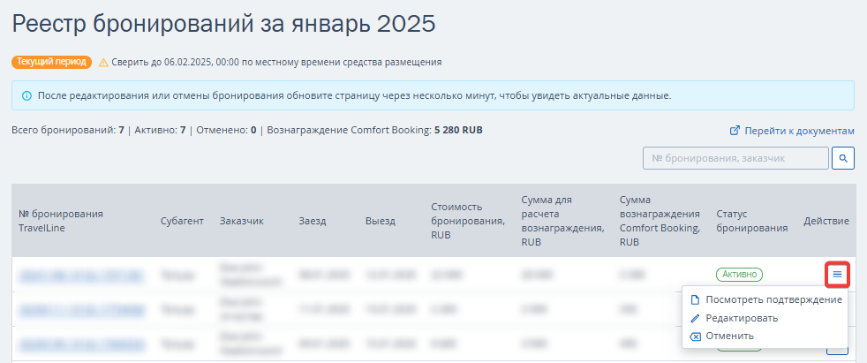Open the action menu on the third booking row
Screen dimensions: 867x363
click(837, 349)
